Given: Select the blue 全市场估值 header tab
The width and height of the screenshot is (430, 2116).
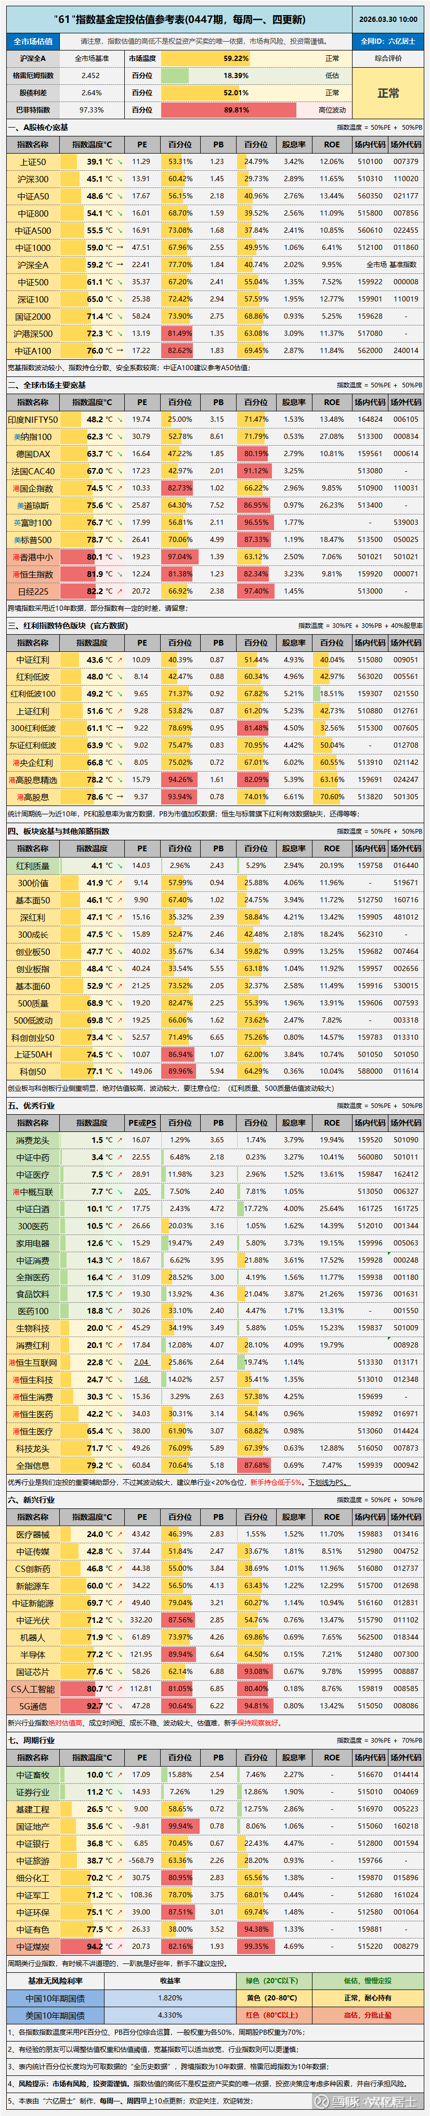Looking at the screenshot, I should click(x=33, y=41).
